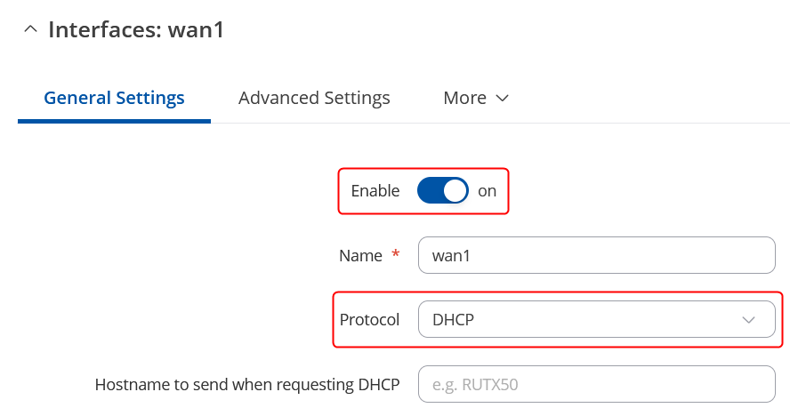Place cursor on the wan1 text in Name
The width and height of the screenshot is (790, 416).
pyautogui.click(x=451, y=255)
